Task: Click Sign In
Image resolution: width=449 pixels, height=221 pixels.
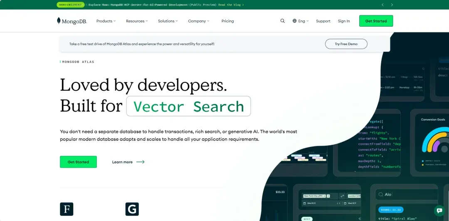Action: click(x=344, y=21)
